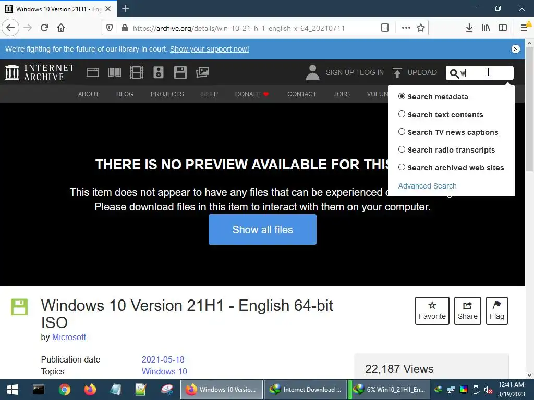Open the Wayback Machine web icon
This screenshot has width=534, height=400.
click(x=93, y=72)
